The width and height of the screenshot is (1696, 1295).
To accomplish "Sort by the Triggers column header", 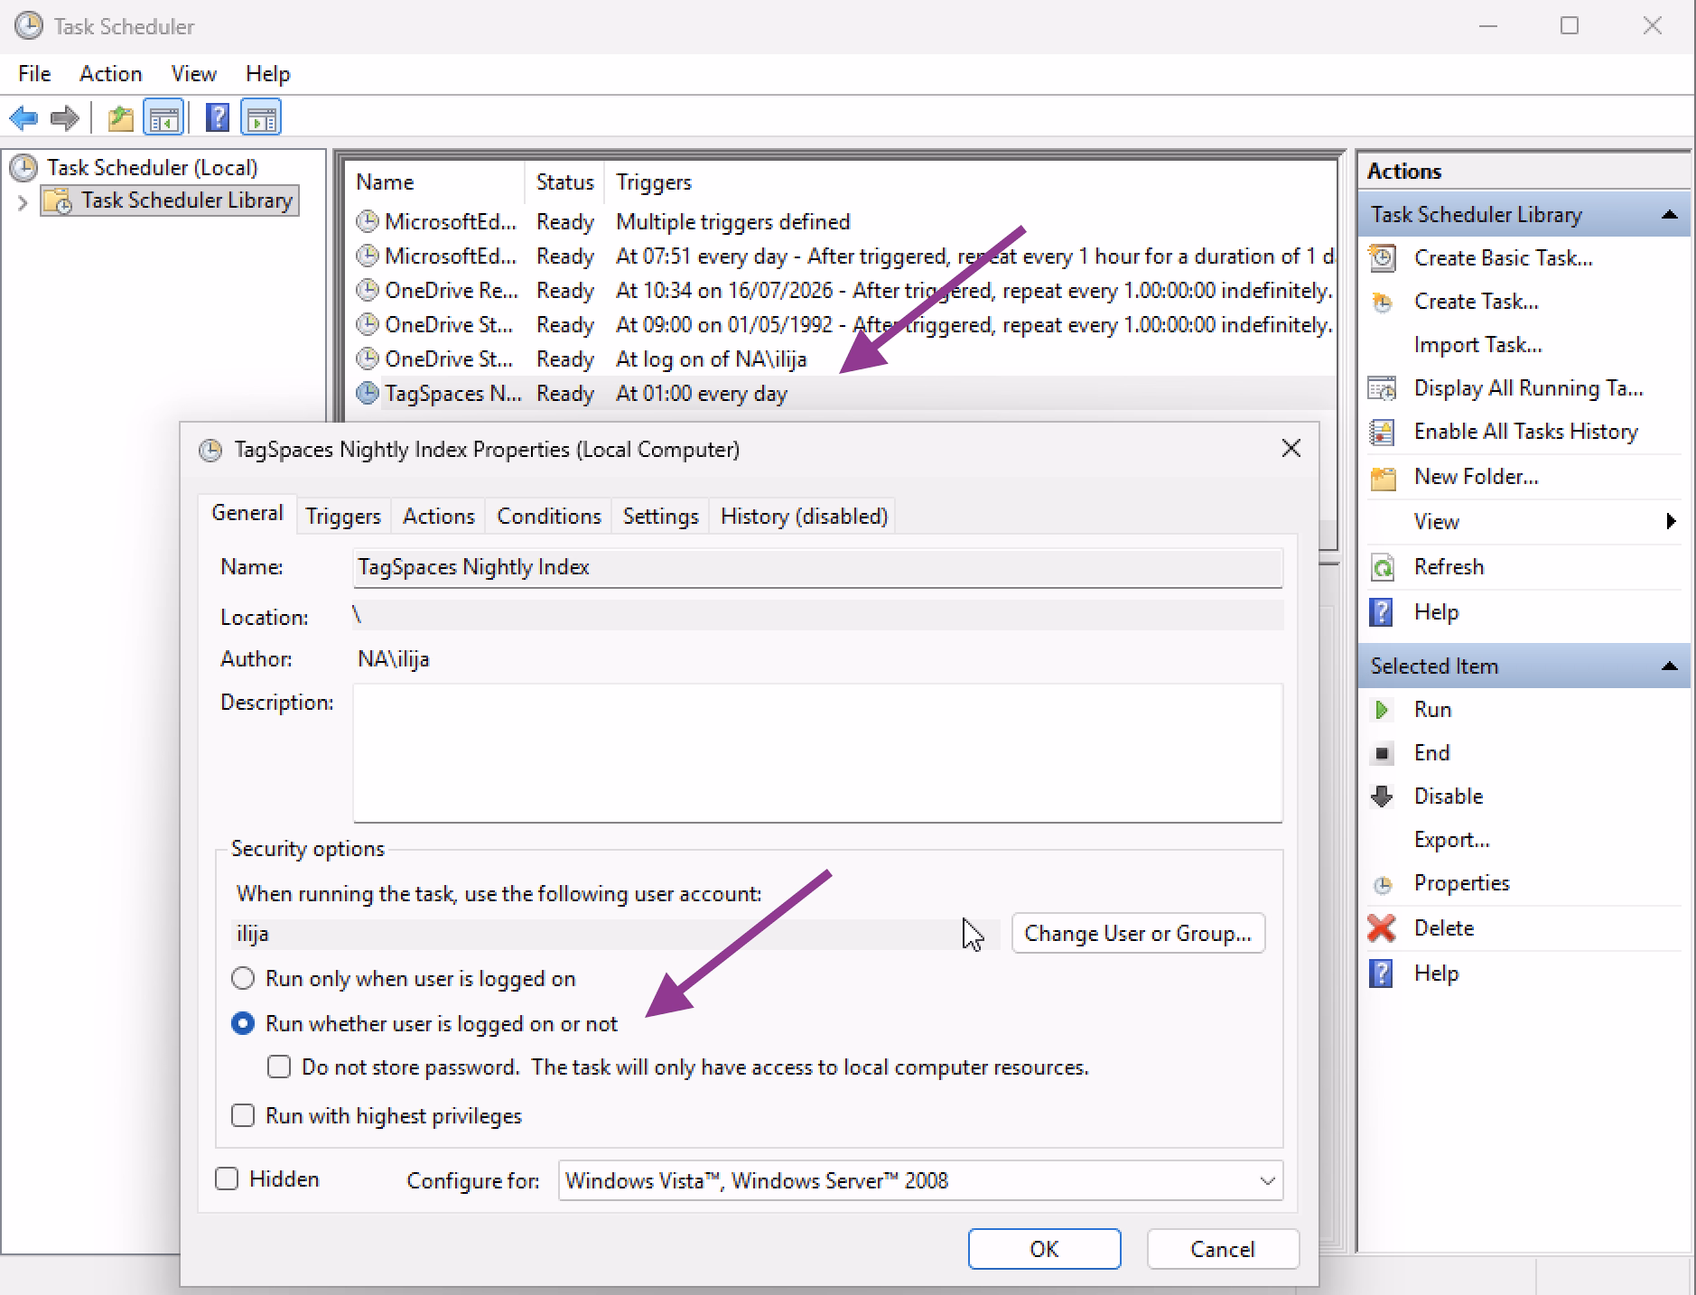I will click(971, 182).
